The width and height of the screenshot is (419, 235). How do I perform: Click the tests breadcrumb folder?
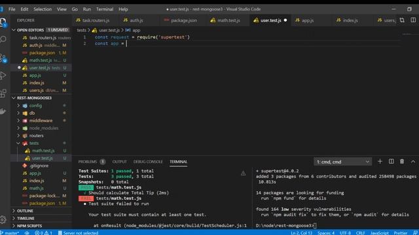pyautogui.click(x=81, y=31)
